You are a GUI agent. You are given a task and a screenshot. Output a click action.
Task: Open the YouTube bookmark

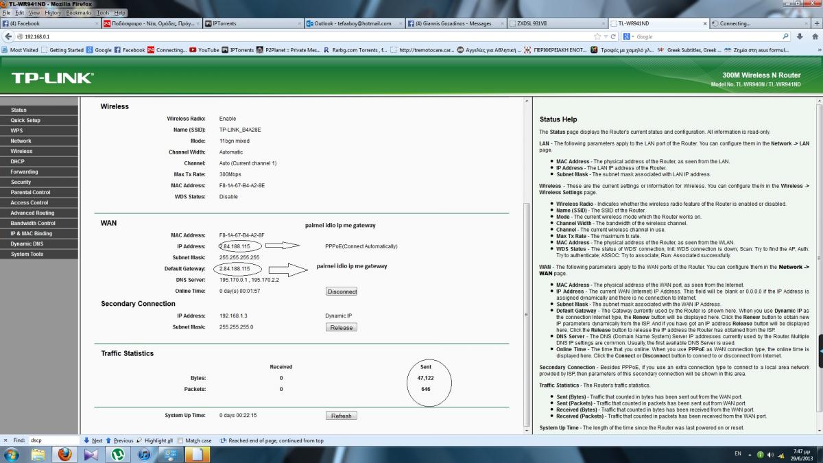204,50
